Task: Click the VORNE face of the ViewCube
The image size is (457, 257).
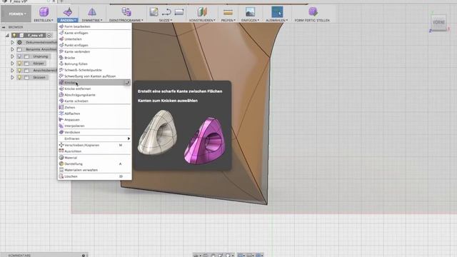Action: (x=438, y=22)
